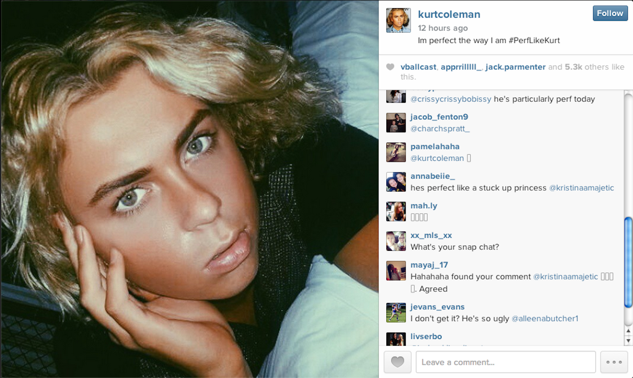Click the small gray heart likes icon
This screenshot has height=378, width=633.
point(390,67)
